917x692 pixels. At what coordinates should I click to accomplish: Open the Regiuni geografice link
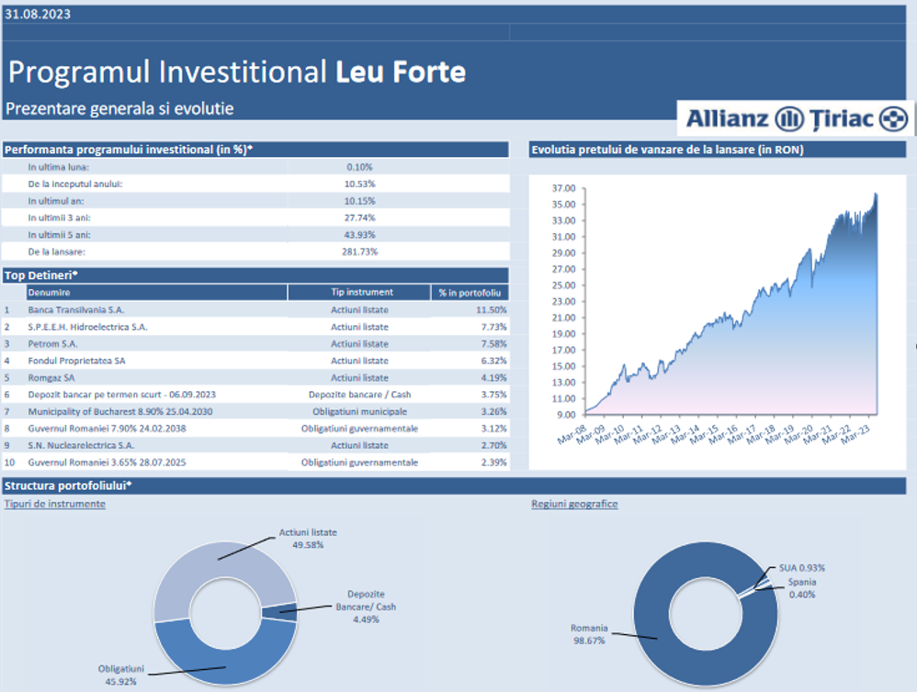(574, 504)
